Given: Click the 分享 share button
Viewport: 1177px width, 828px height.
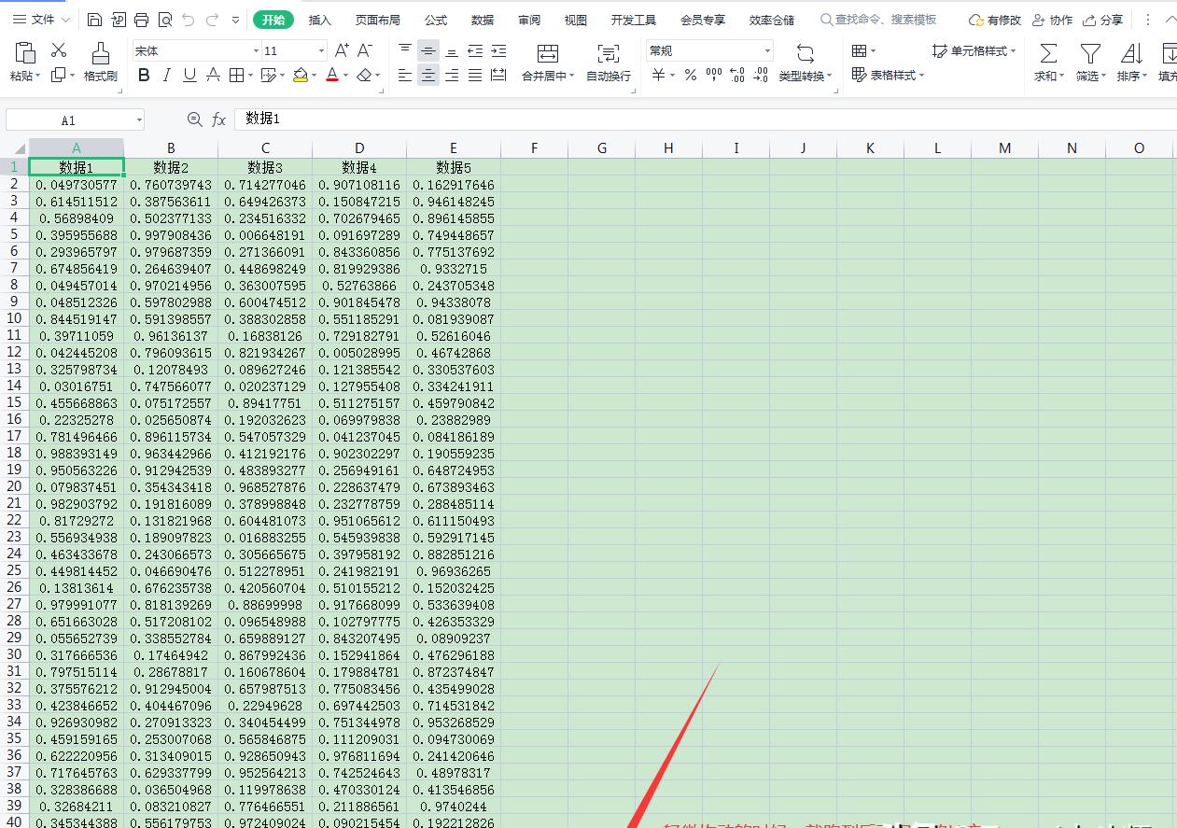Looking at the screenshot, I should 1102,20.
